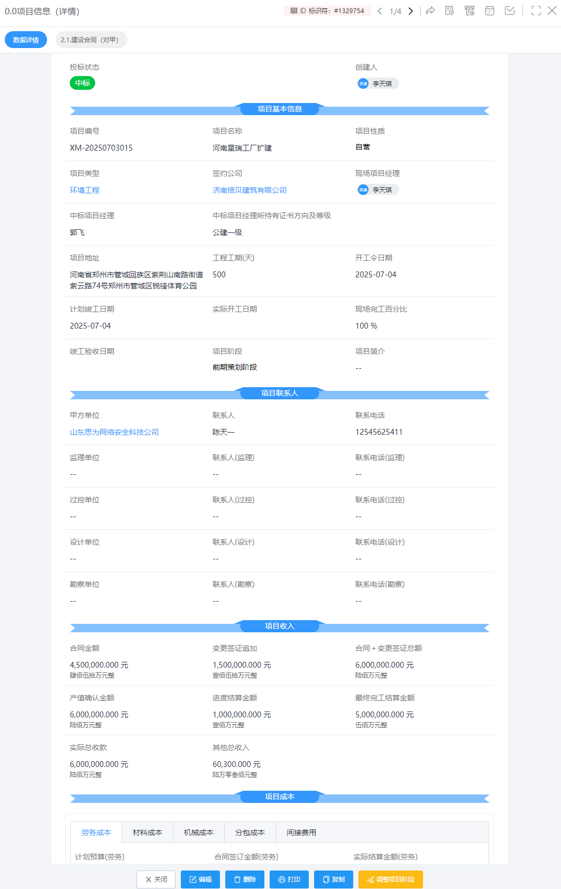Click the checkmark task icon
561x889 pixels.
(510, 11)
